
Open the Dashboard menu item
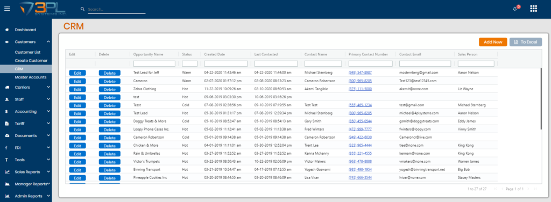point(26,30)
